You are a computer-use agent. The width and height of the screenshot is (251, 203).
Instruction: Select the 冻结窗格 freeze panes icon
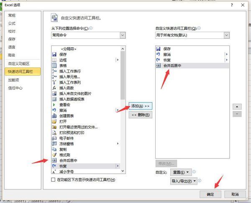(54, 144)
